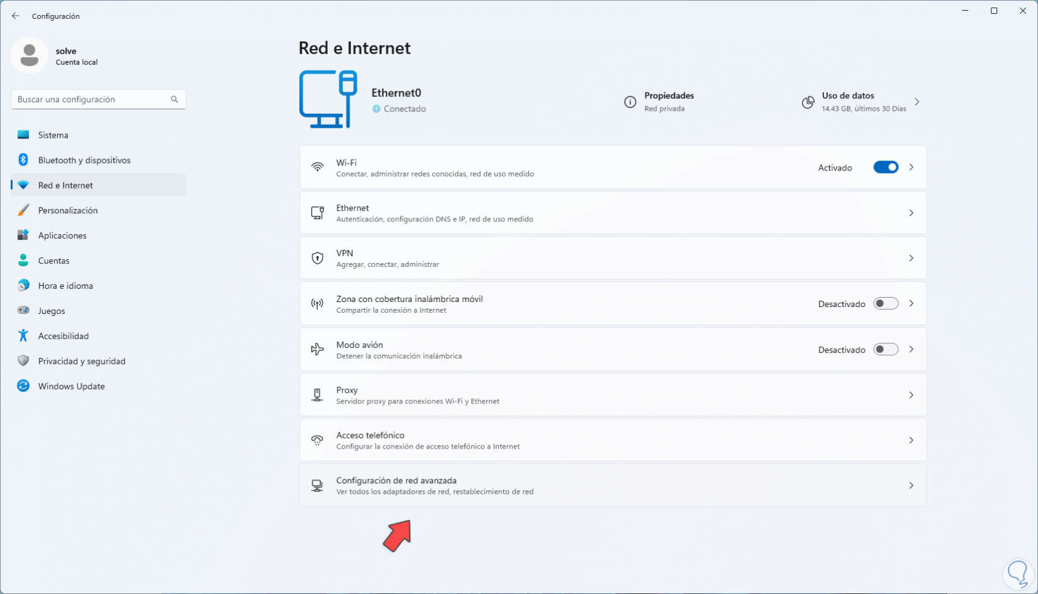Click the Propiedades info icon
This screenshot has height=594, width=1038.
click(630, 102)
